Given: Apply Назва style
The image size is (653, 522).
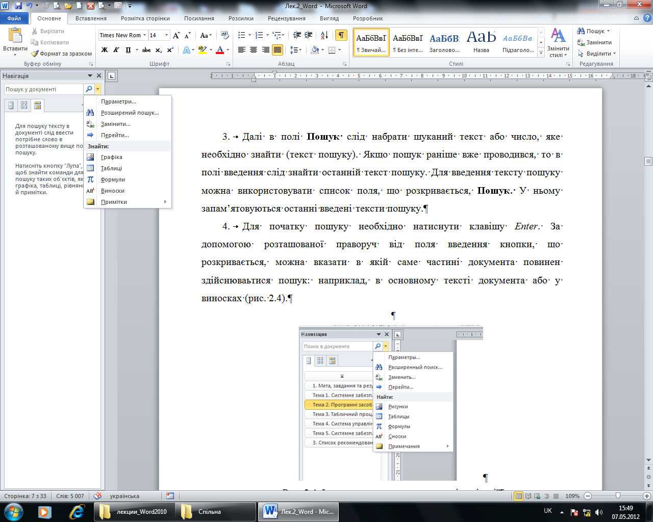Looking at the screenshot, I should pos(481,42).
